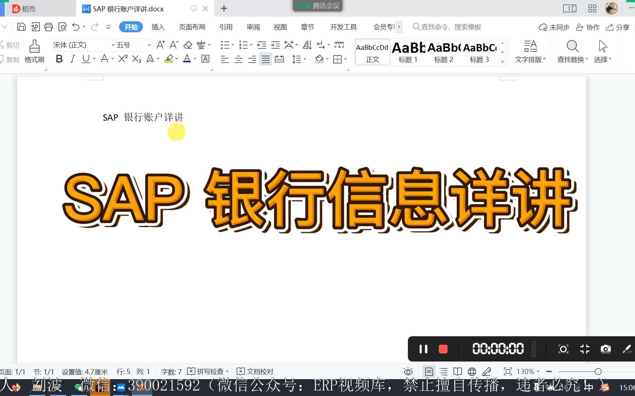Viewport: 635px width, 396px height.
Task: Decrease paragraph indent
Action: coord(262,45)
